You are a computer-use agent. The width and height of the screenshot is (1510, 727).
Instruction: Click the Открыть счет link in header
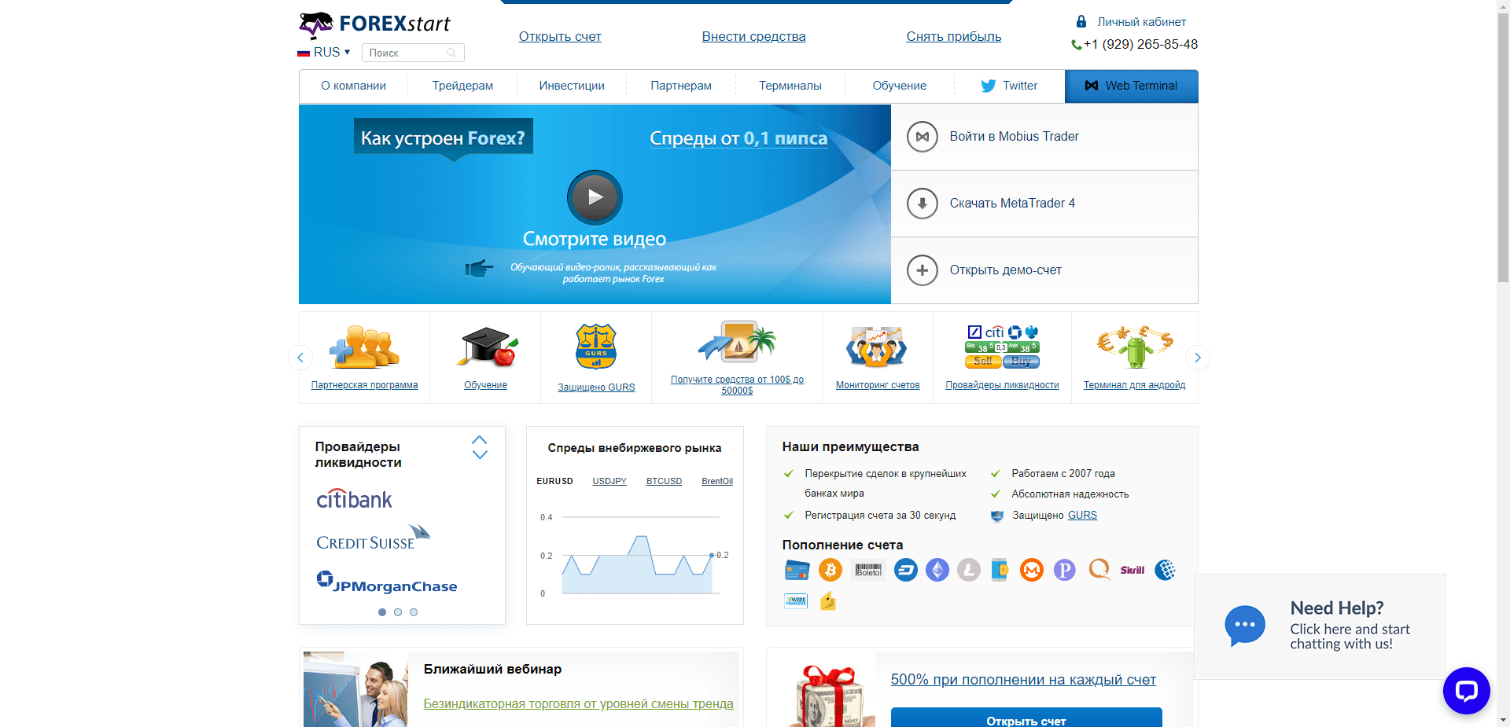click(560, 36)
